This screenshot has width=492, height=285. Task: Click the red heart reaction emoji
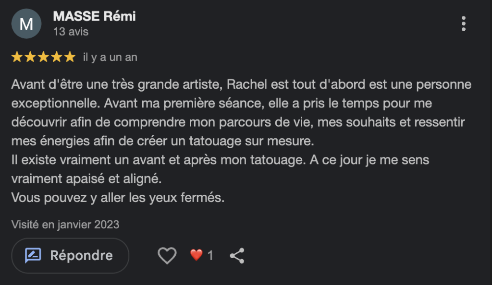(x=196, y=256)
